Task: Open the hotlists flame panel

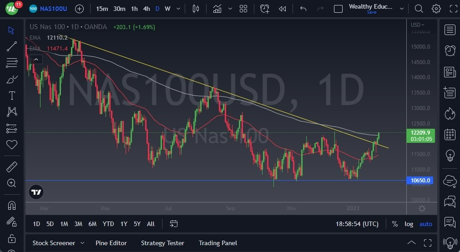Action: pos(450,114)
